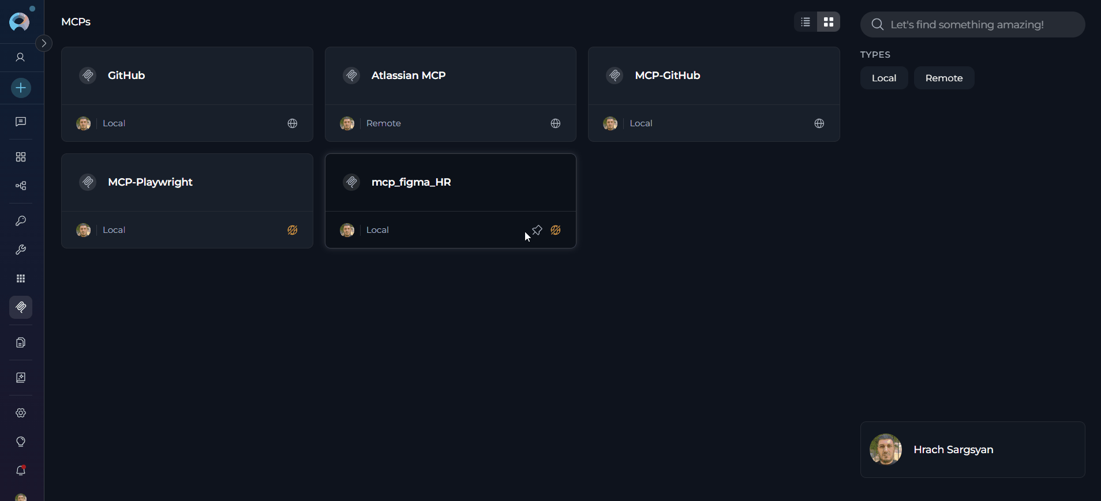Click the search field 'Let's find something amazing!'
The height and width of the screenshot is (501, 1101).
(x=973, y=24)
